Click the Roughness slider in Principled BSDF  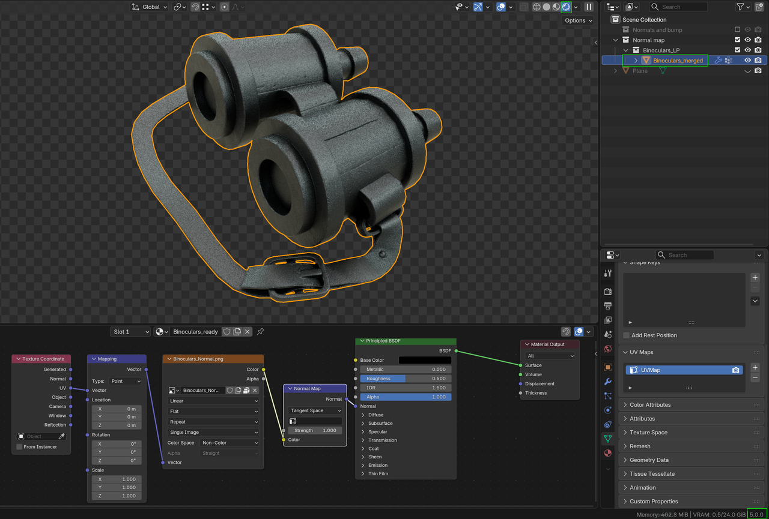coord(406,379)
